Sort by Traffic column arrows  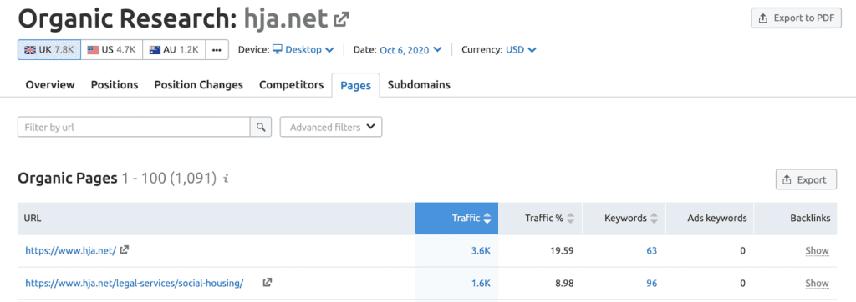[487, 218]
